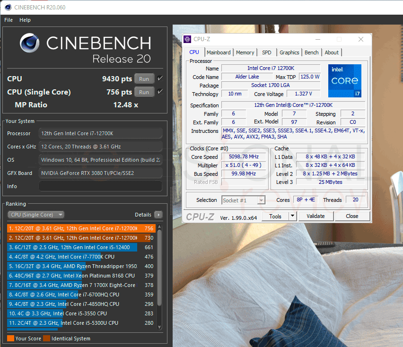Select the Core i5-5300U ranking row
Viewport: 403px width, 347px height.
[81, 323]
